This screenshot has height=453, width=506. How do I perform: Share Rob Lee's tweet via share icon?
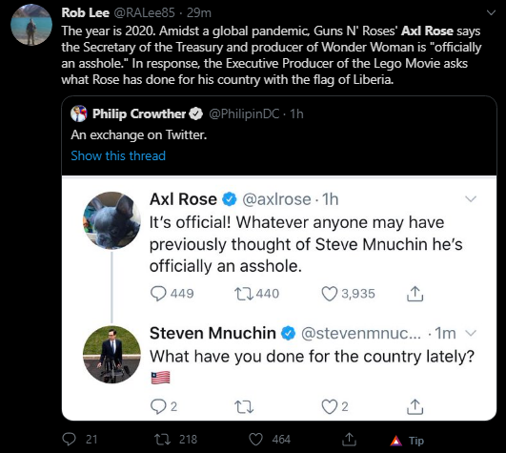349,439
